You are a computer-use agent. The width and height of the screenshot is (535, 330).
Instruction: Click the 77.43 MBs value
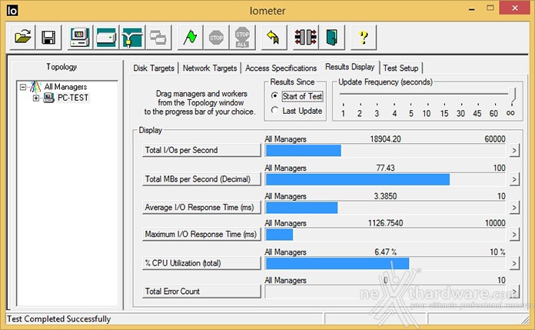pyautogui.click(x=385, y=168)
